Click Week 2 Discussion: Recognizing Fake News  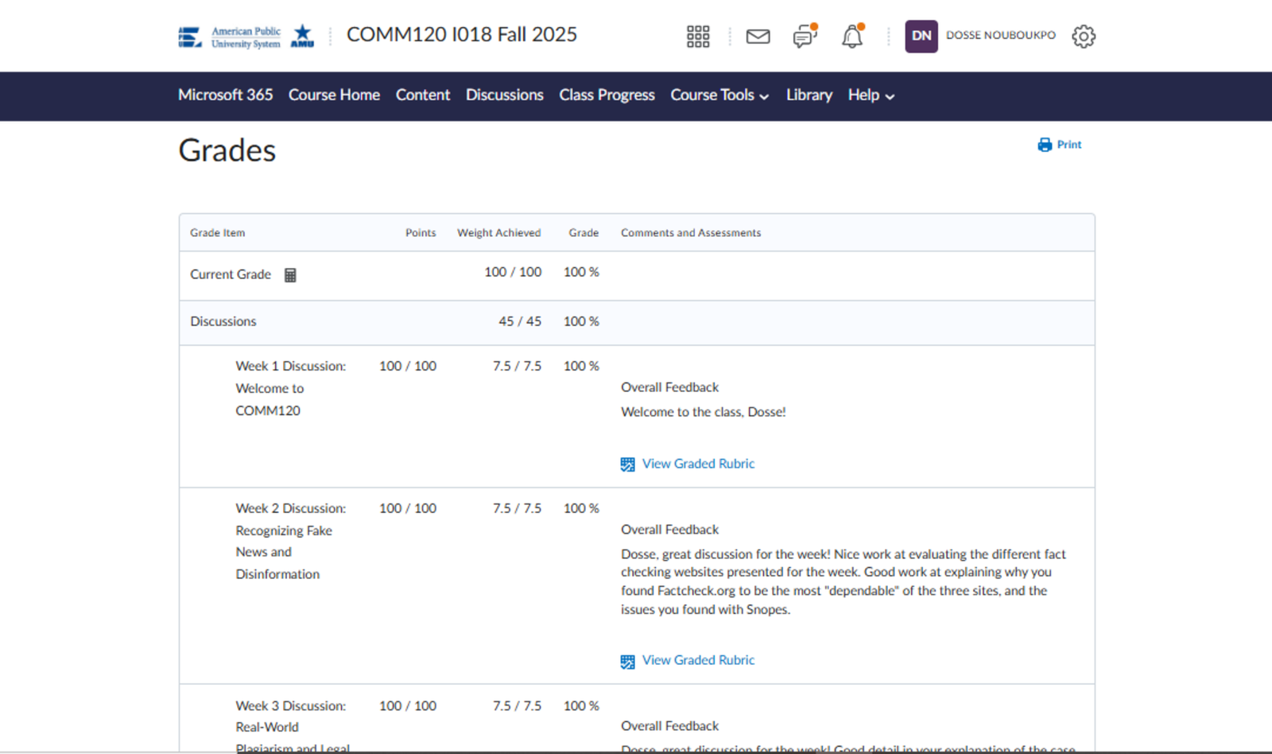click(x=291, y=541)
